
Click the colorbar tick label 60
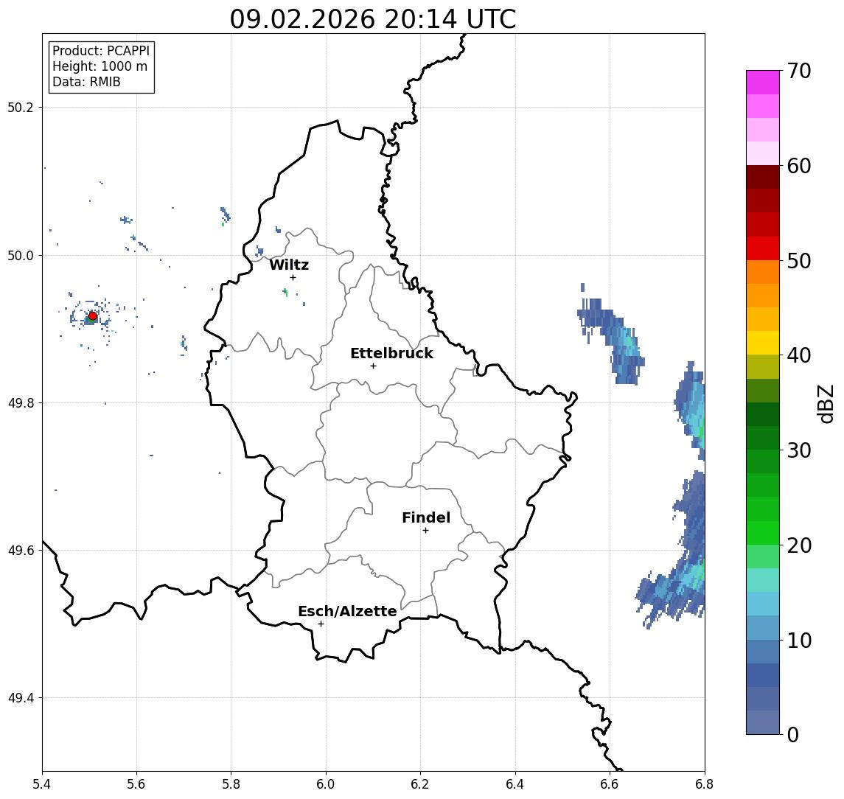tap(799, 166)
